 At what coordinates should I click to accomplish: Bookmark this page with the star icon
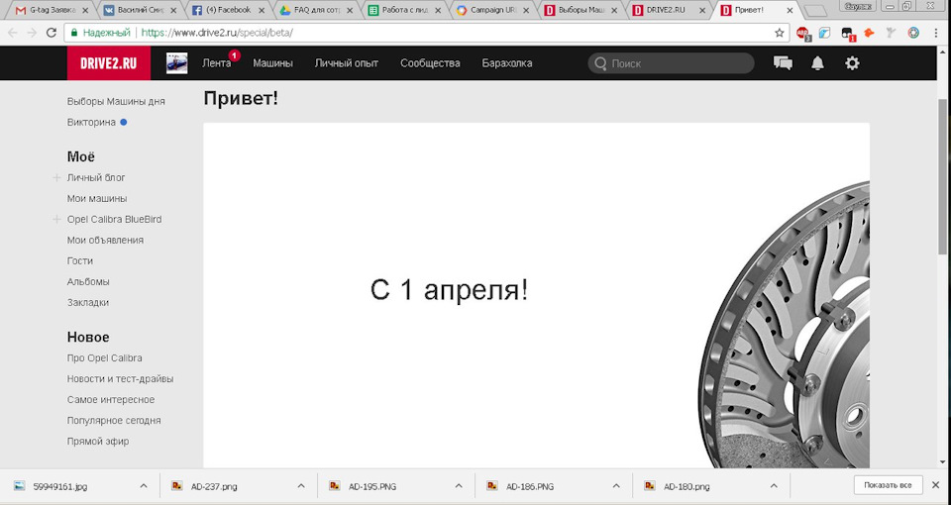pyautogui.click(x=780, y=33)
